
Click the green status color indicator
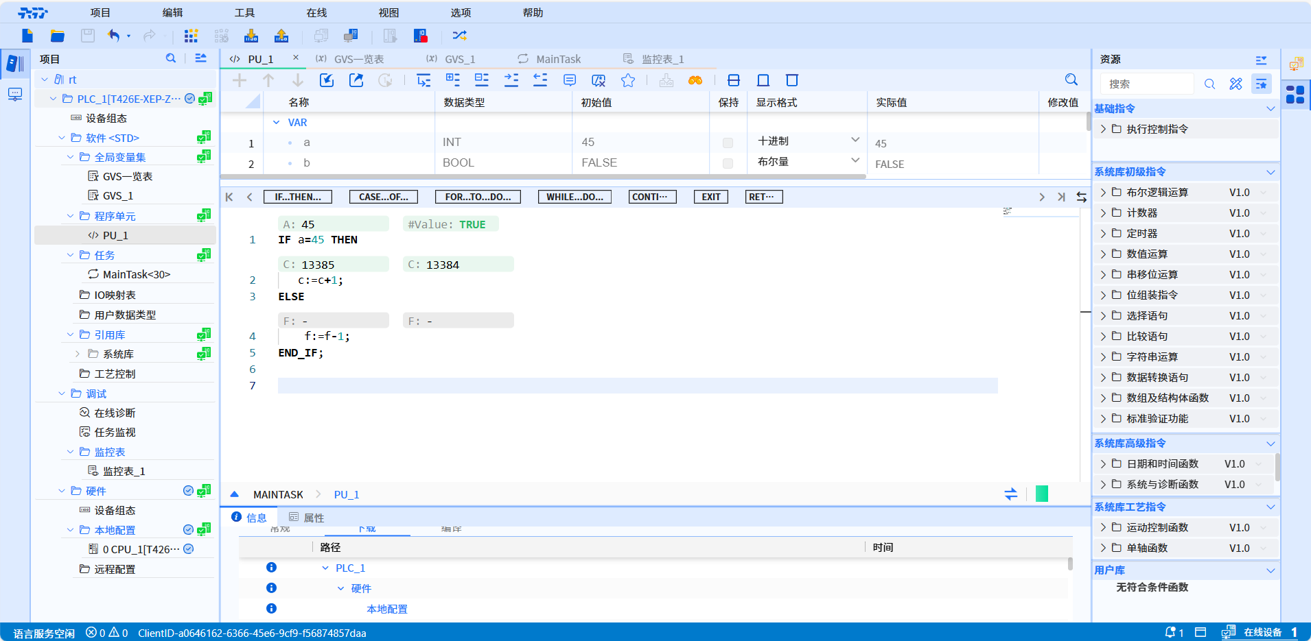(x=1041, y=494)
